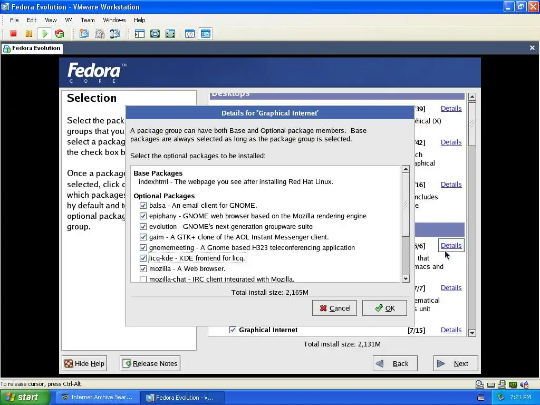Click OK in the package details dialog

point(384,308)
